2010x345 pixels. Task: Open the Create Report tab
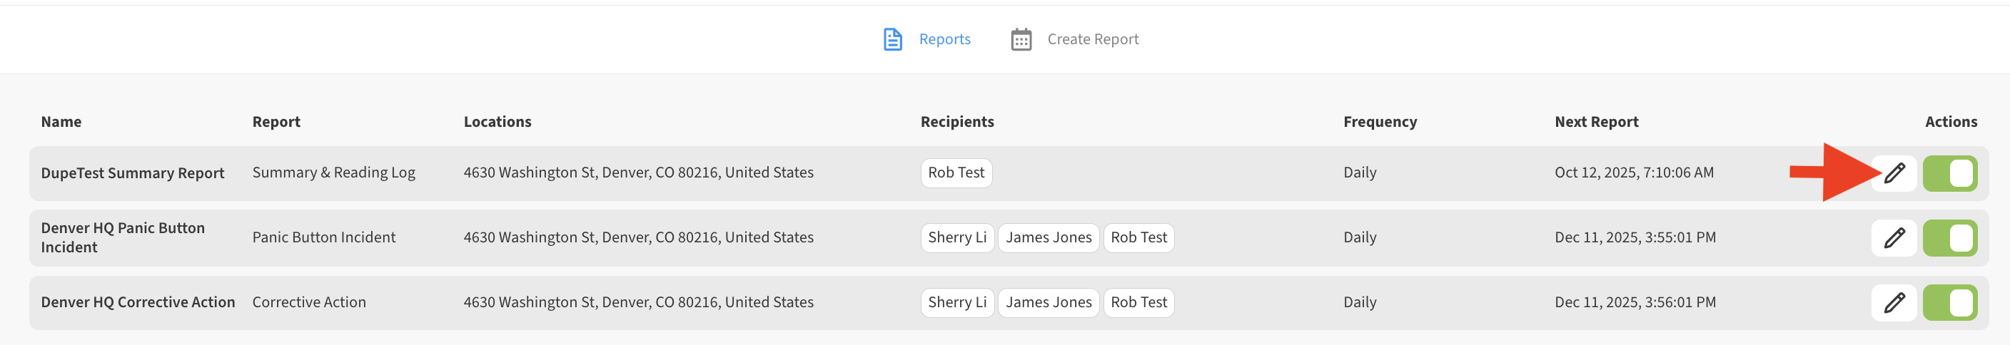1092,39
